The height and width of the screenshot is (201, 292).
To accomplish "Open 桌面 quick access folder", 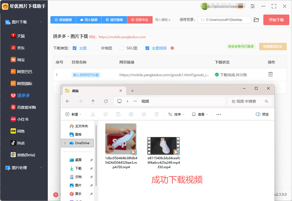I will coord(76,160).
